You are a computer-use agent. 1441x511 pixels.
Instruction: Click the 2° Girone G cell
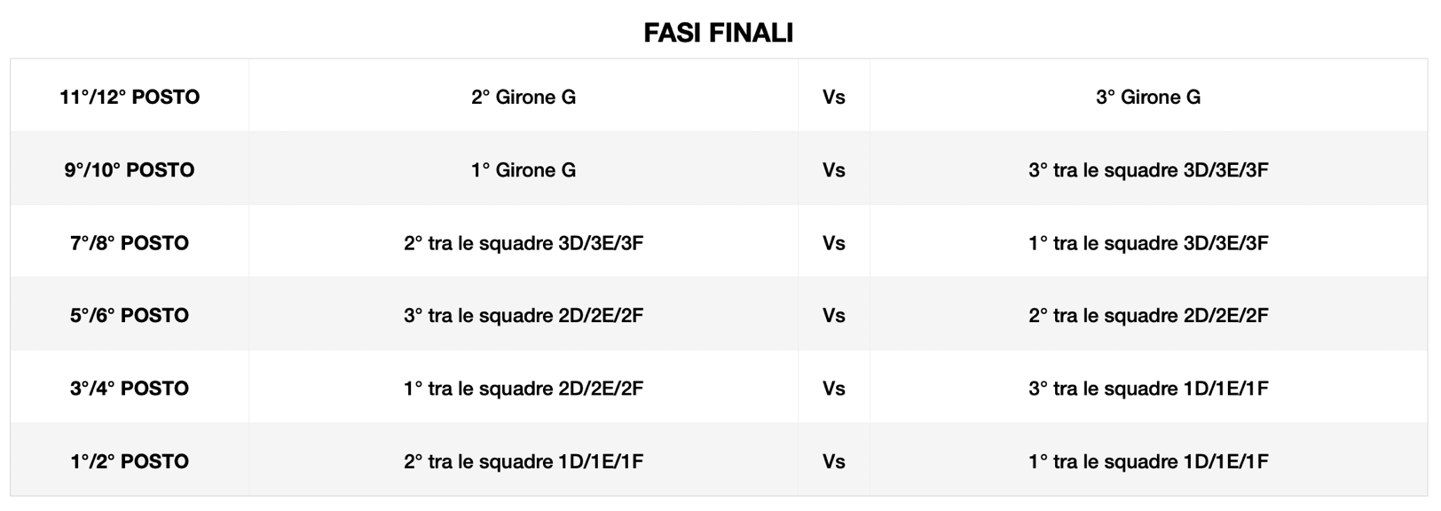pyautogui.click(x=524, y=97)
